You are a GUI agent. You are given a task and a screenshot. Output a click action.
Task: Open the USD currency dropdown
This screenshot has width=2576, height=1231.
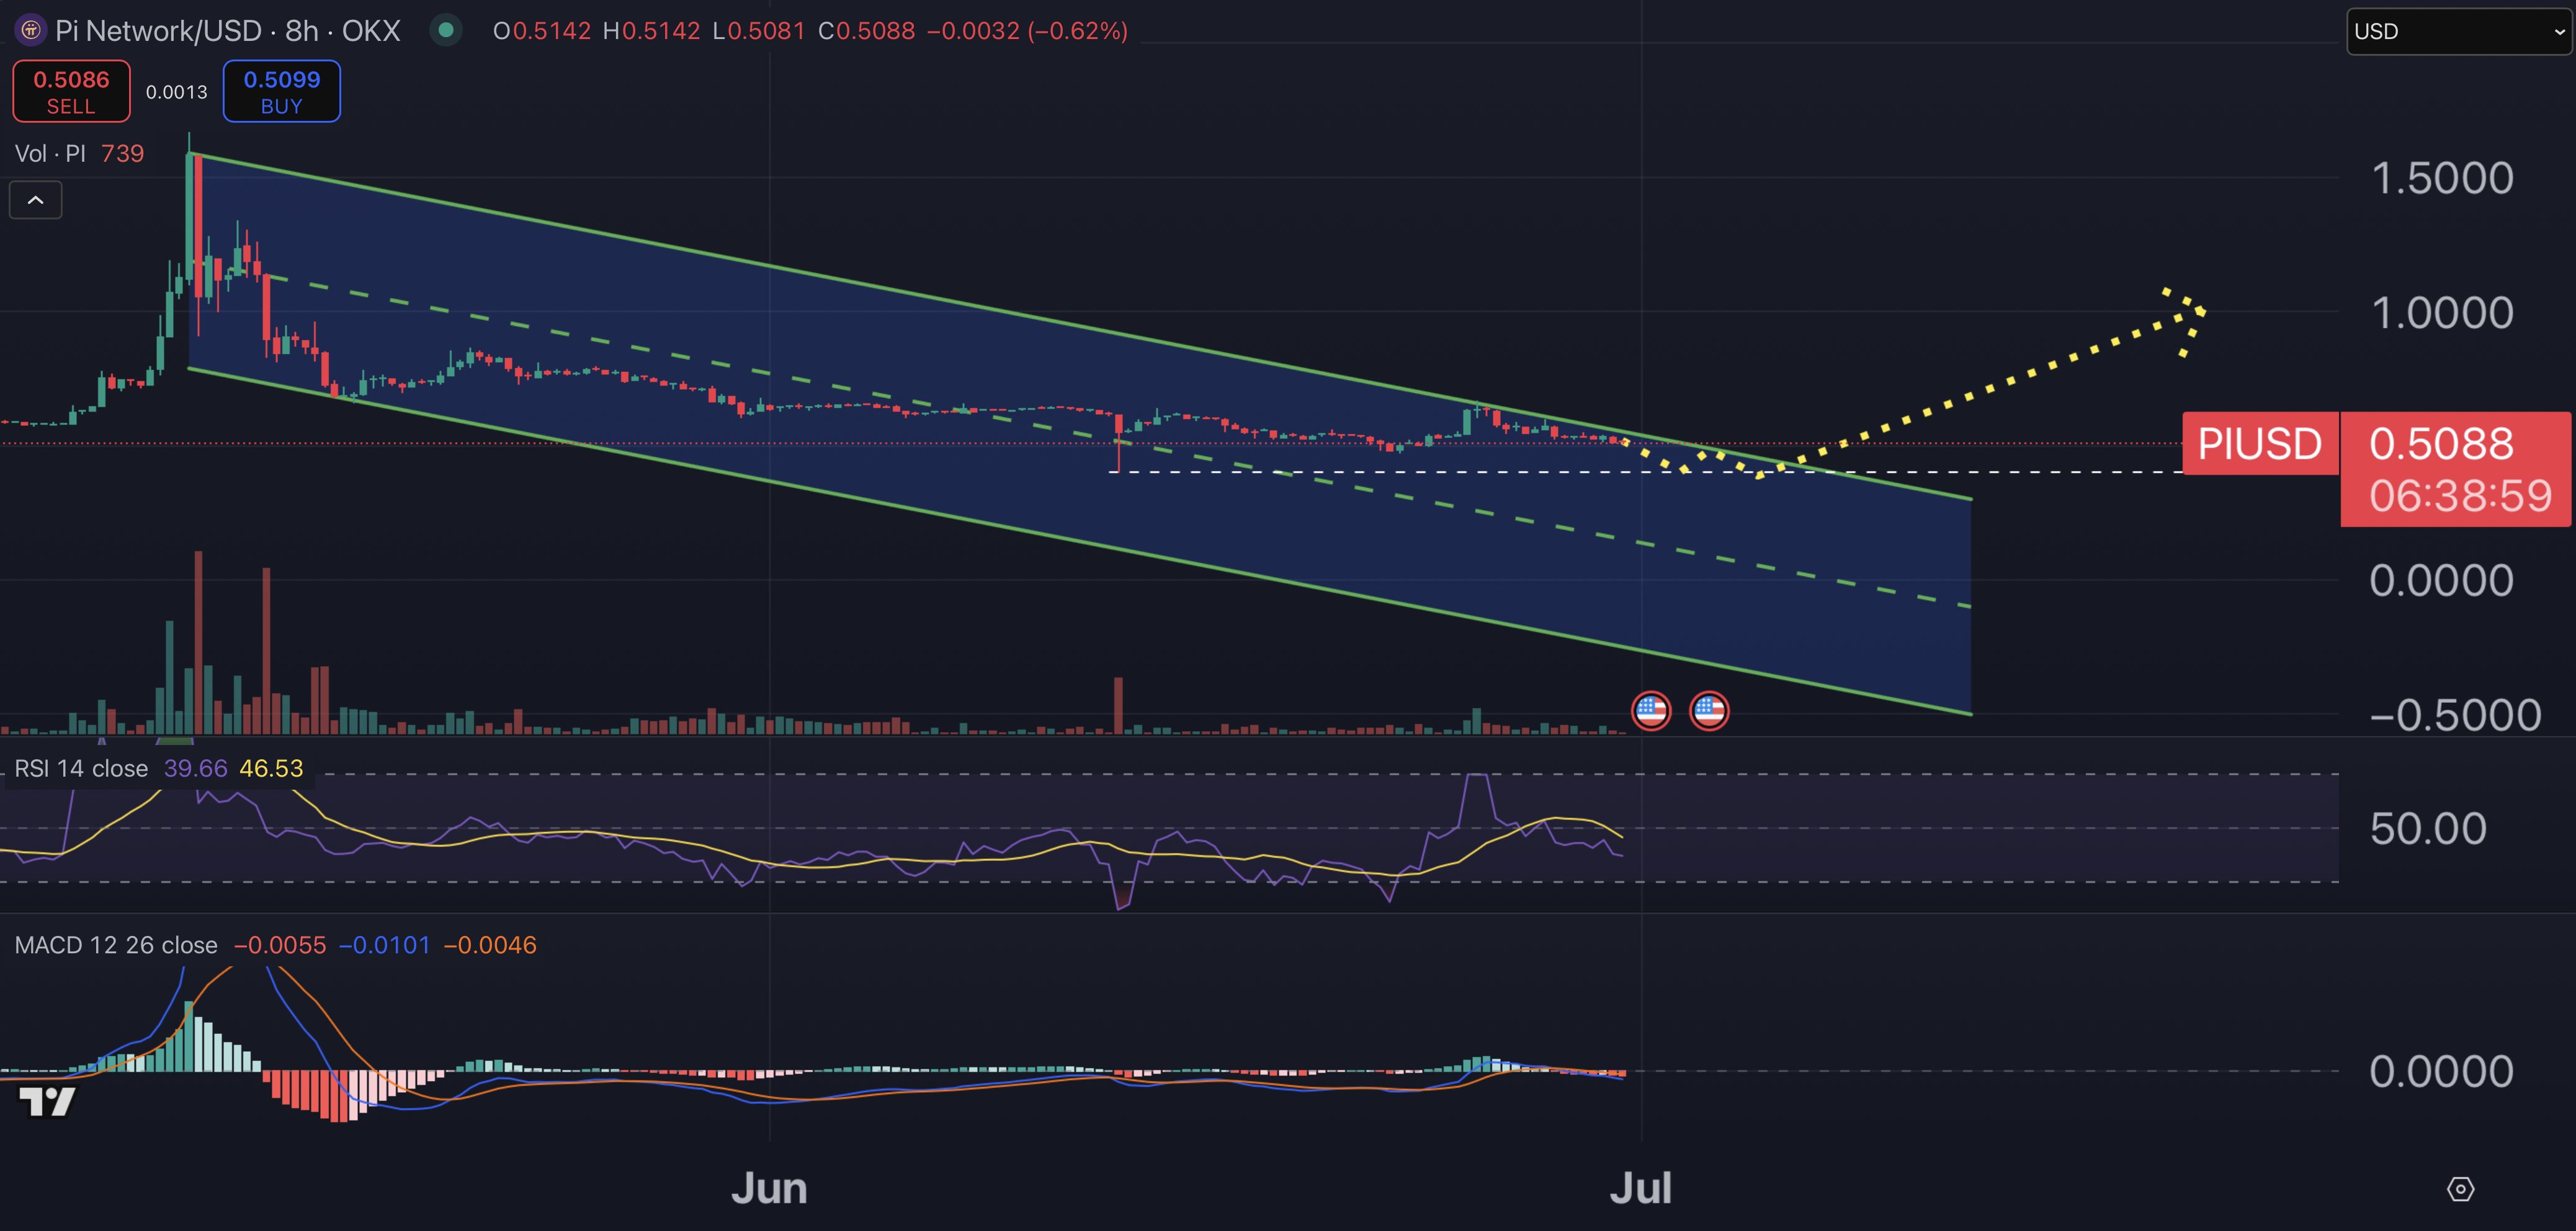[x=2460, y=31]
